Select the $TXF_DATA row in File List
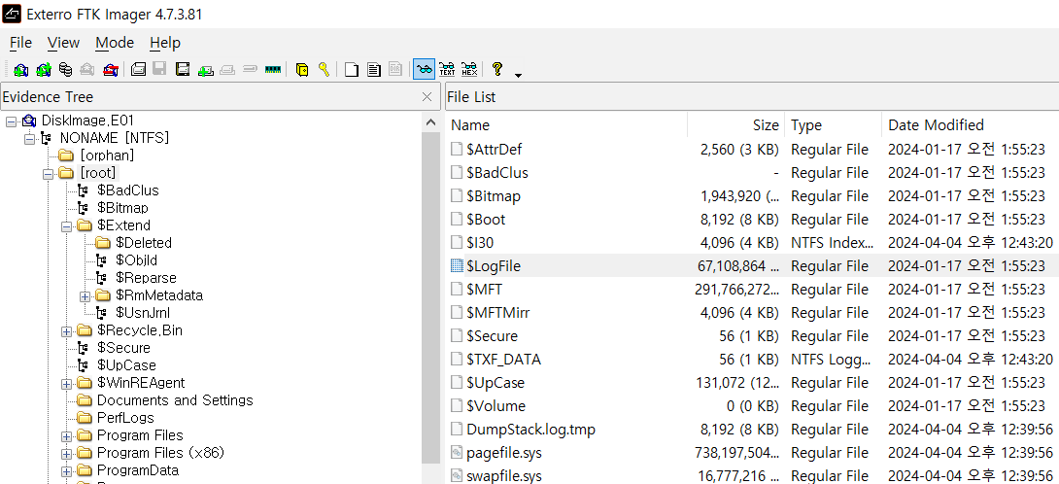The height and width of the screenshot is (484, 1059). [752, 360]
